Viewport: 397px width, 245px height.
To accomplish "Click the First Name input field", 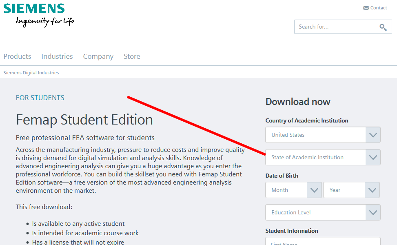I will tap(323, 243).
